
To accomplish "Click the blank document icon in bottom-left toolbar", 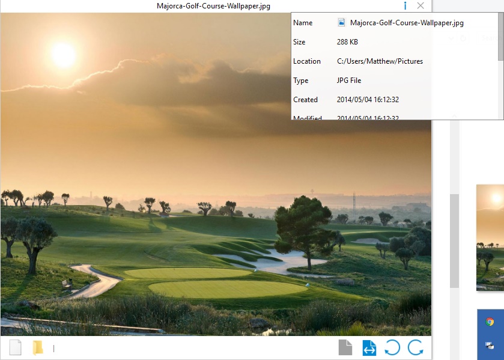I will [15, 348].
